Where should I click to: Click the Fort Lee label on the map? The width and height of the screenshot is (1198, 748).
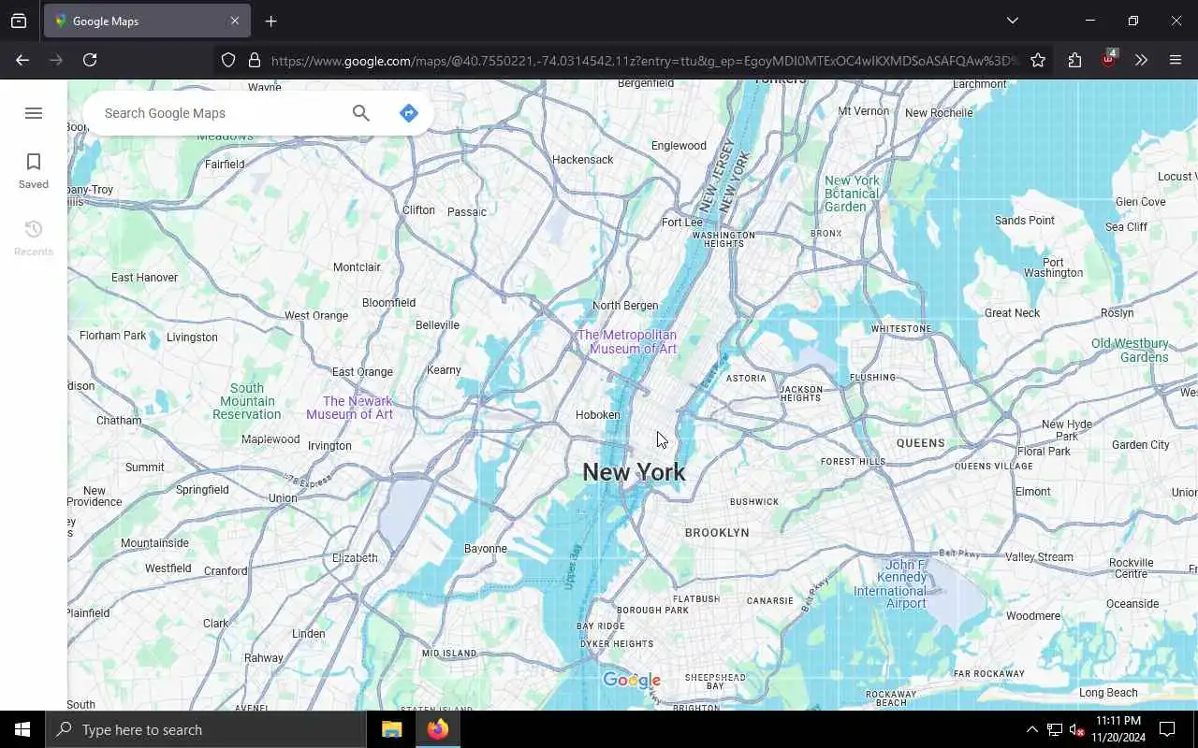682,223
